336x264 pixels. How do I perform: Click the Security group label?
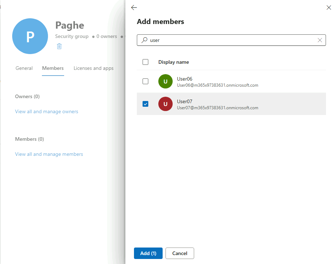click(x=72, y=36)
